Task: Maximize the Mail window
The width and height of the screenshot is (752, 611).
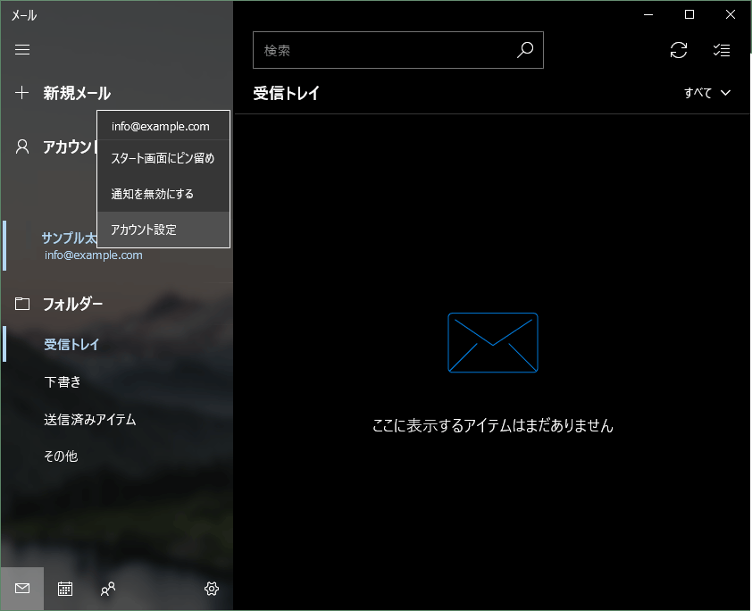Action: (x=689, y=14)
